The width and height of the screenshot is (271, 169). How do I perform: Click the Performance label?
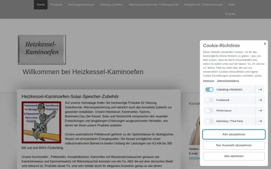point(224,110)
